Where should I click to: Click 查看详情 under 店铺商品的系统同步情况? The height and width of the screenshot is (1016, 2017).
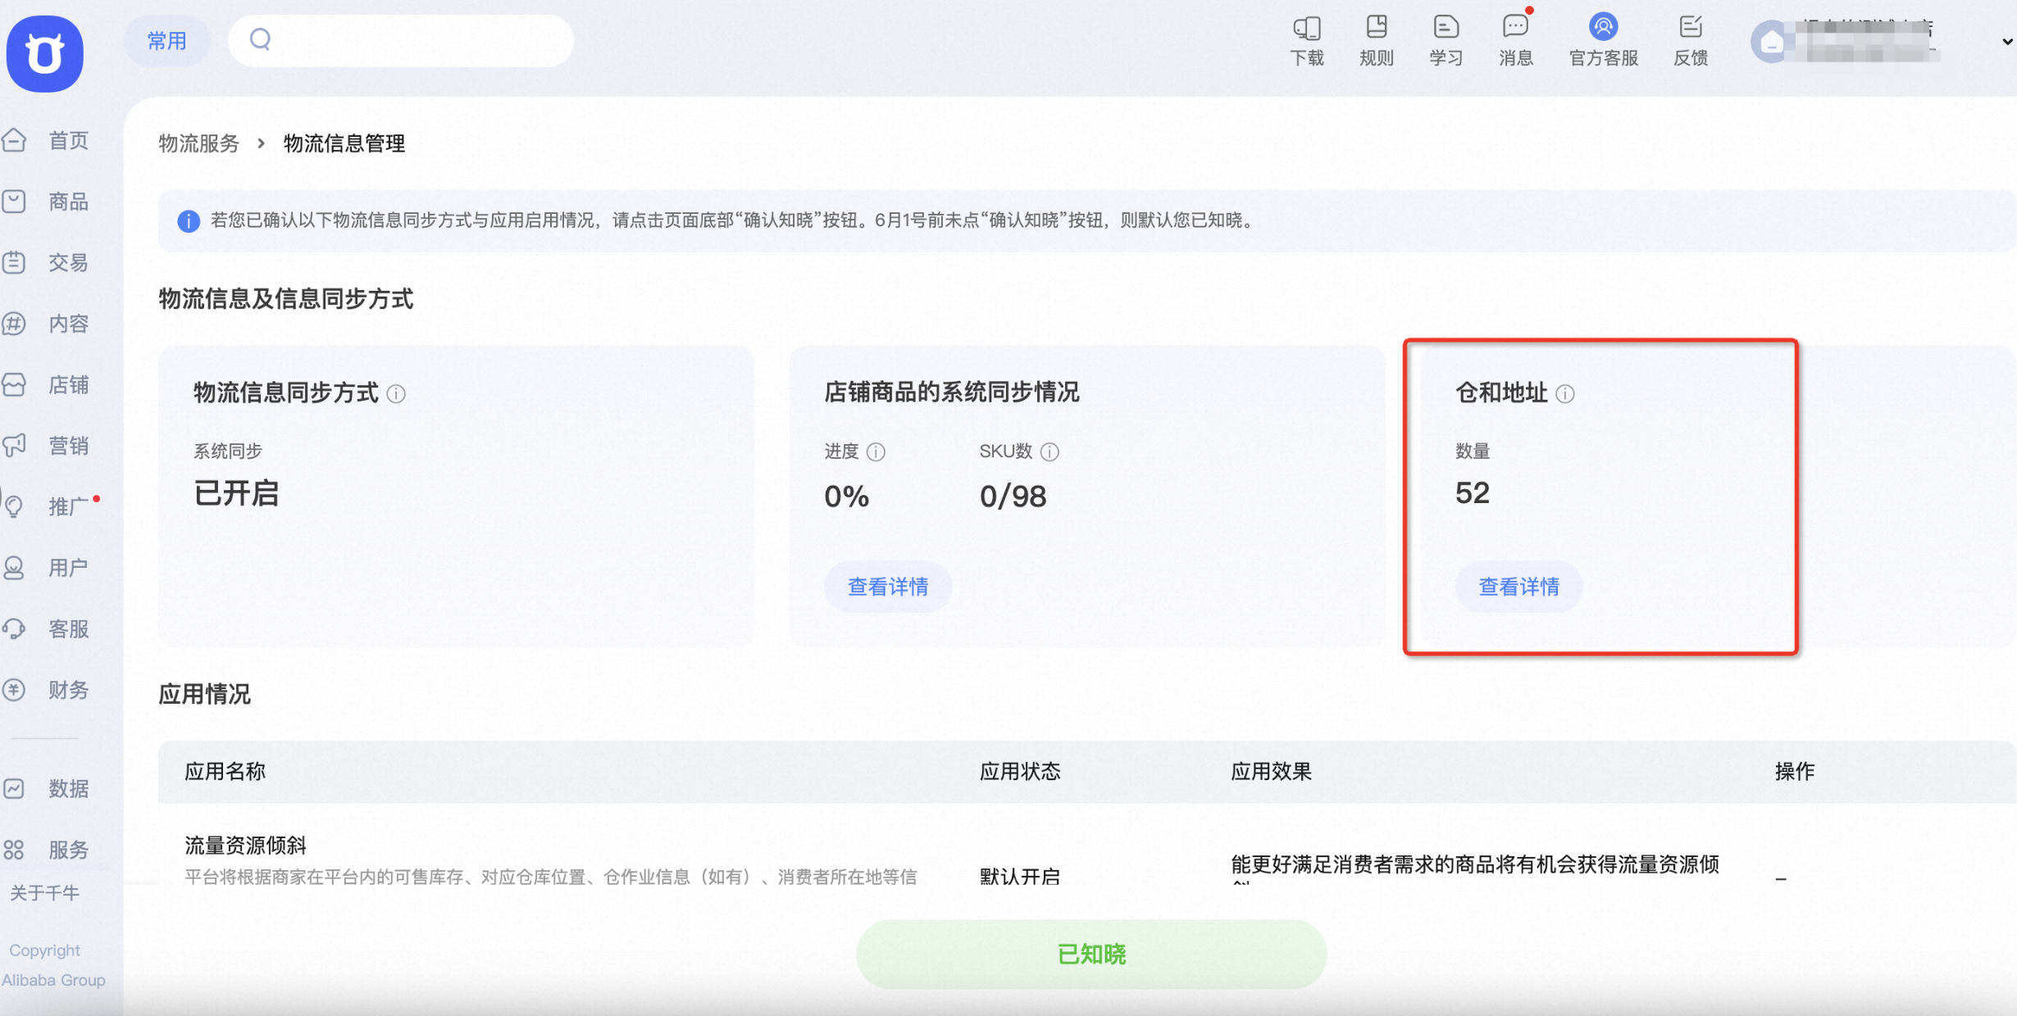[x=888, y=587]
